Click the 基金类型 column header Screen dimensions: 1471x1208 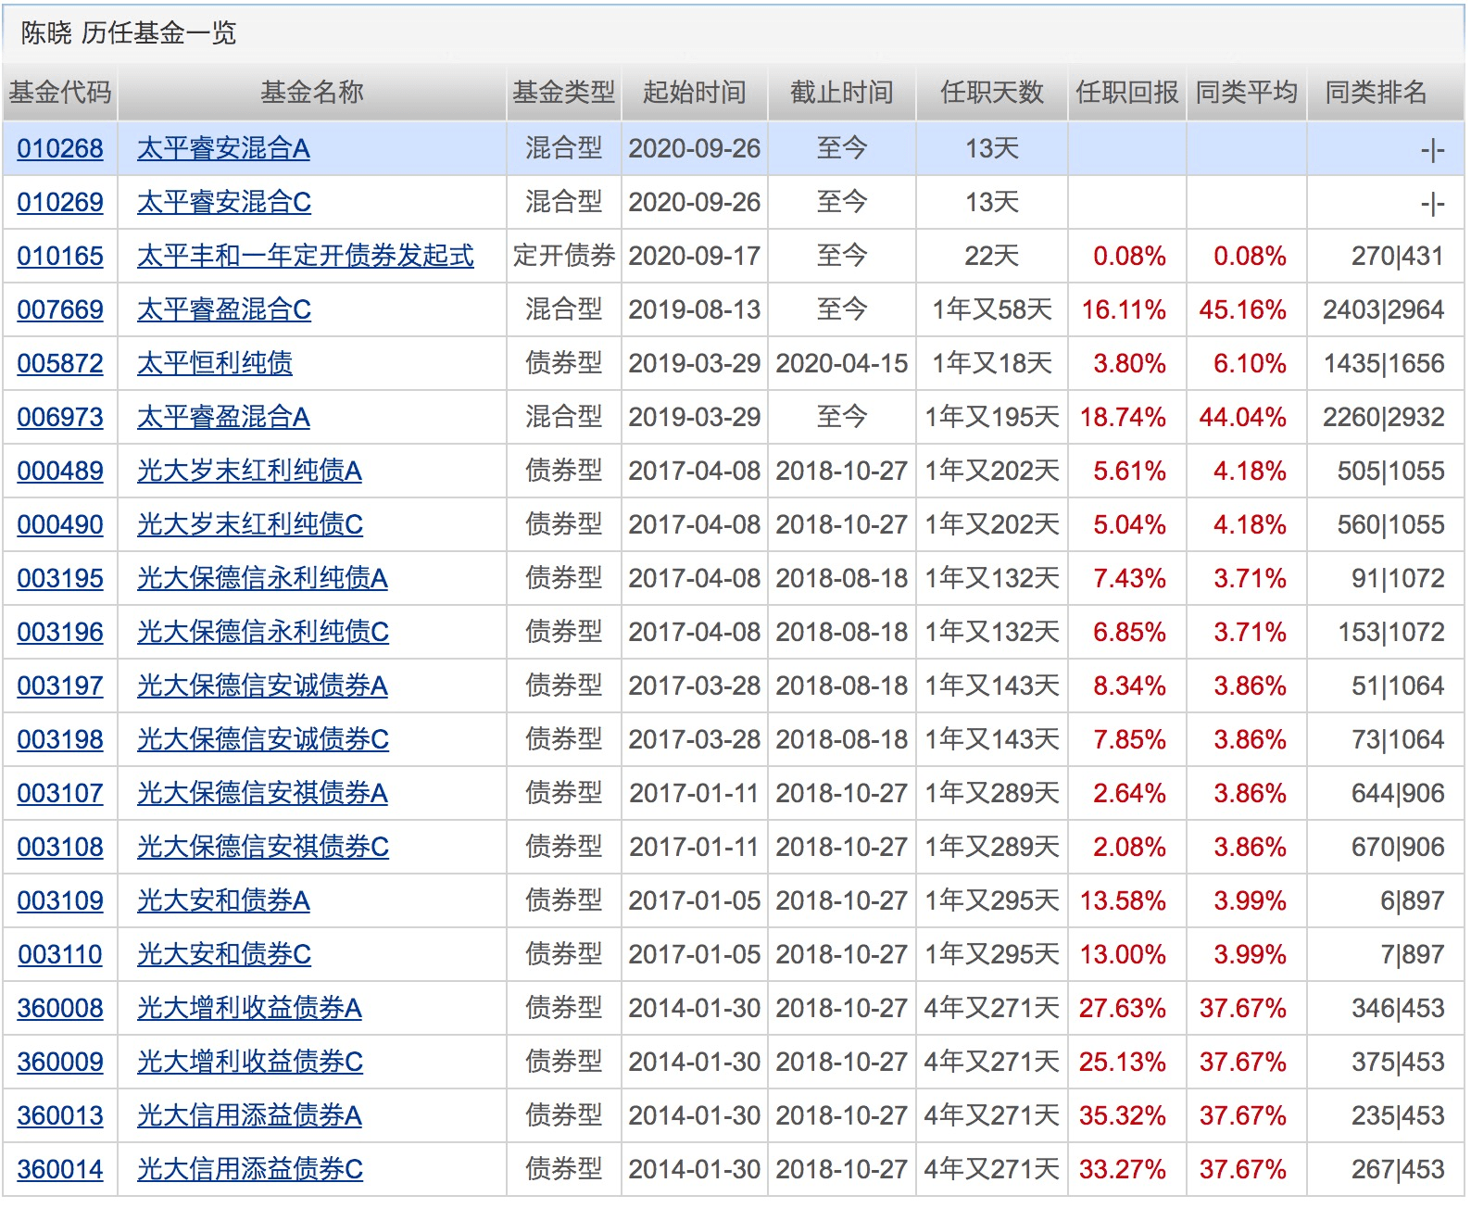564,93
